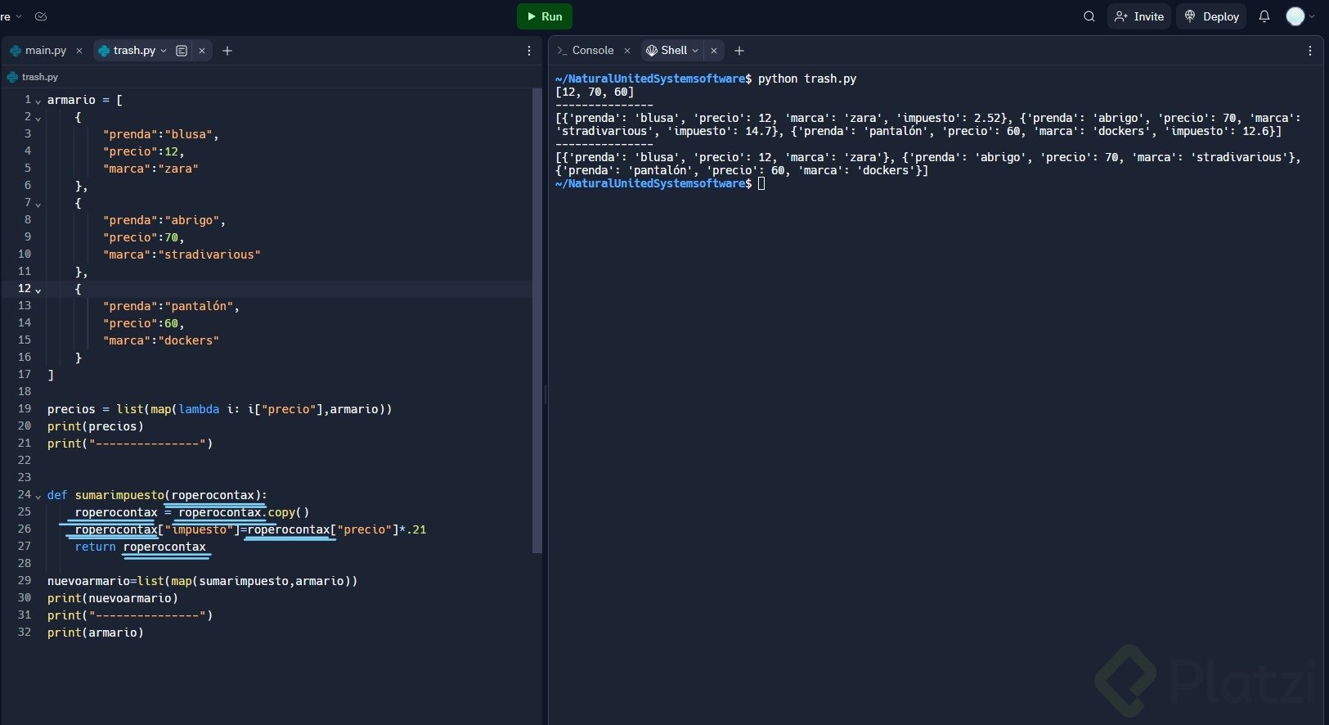The height and width of the screenshot is (725, 1329).
Task: Fold the blusa dictionary at line 2
Action: click(38, 119)
